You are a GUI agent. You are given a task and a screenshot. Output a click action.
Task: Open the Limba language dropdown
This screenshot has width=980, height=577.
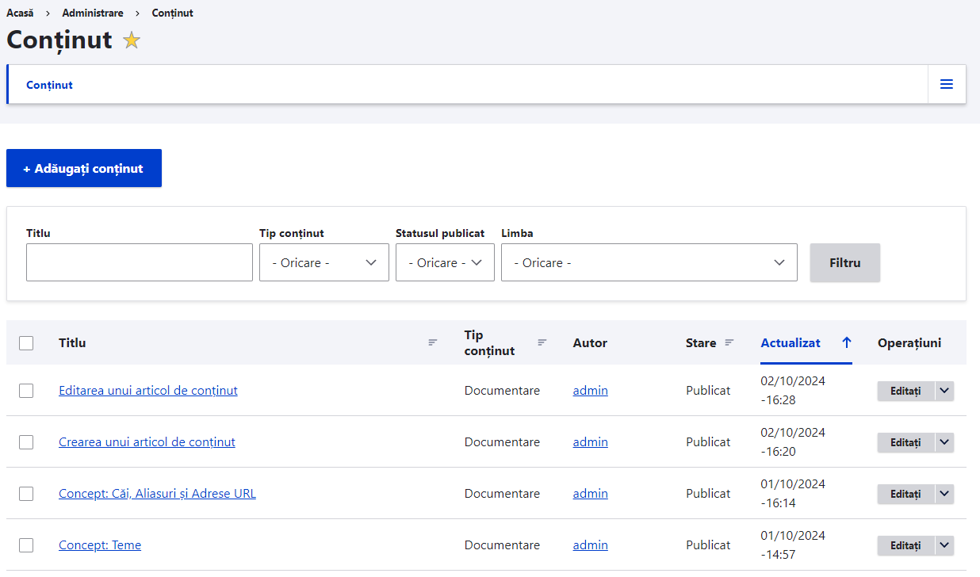pyautogui.click(x=649, y=262)
